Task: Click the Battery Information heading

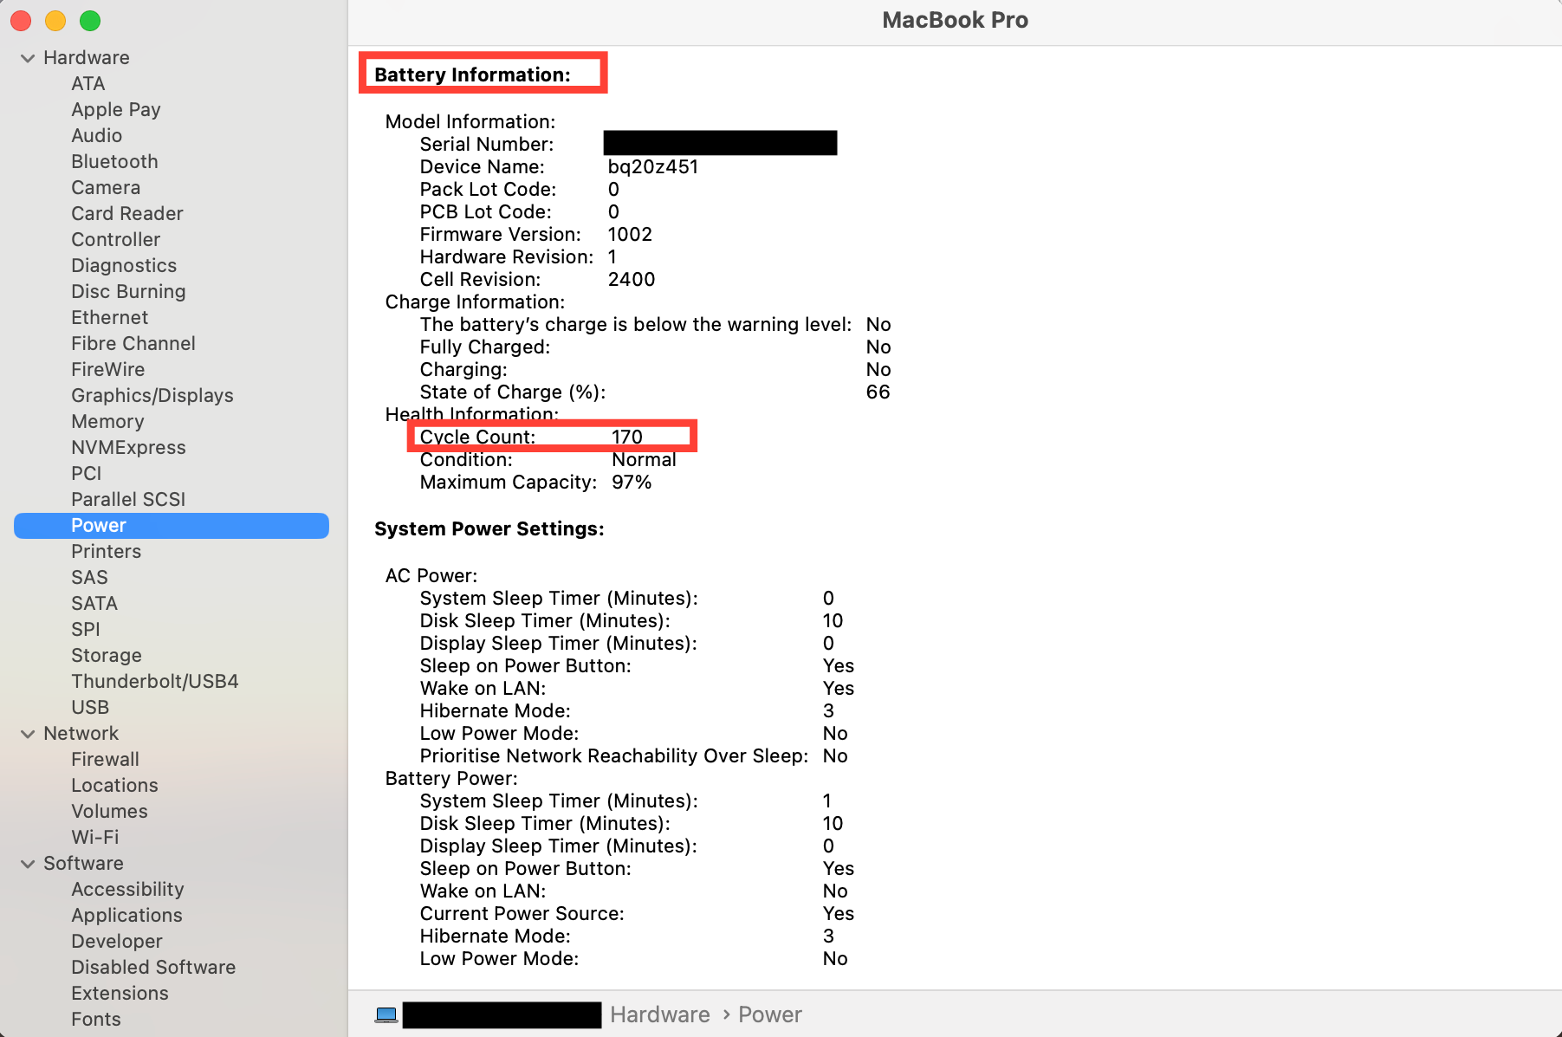Action: coord(472,75)
